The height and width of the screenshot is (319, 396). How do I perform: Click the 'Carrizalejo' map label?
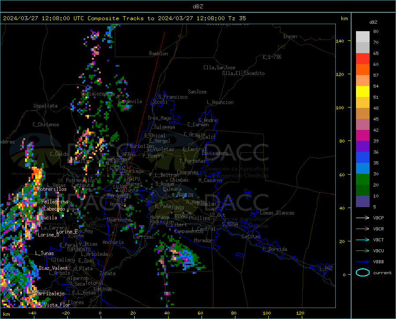50,293
